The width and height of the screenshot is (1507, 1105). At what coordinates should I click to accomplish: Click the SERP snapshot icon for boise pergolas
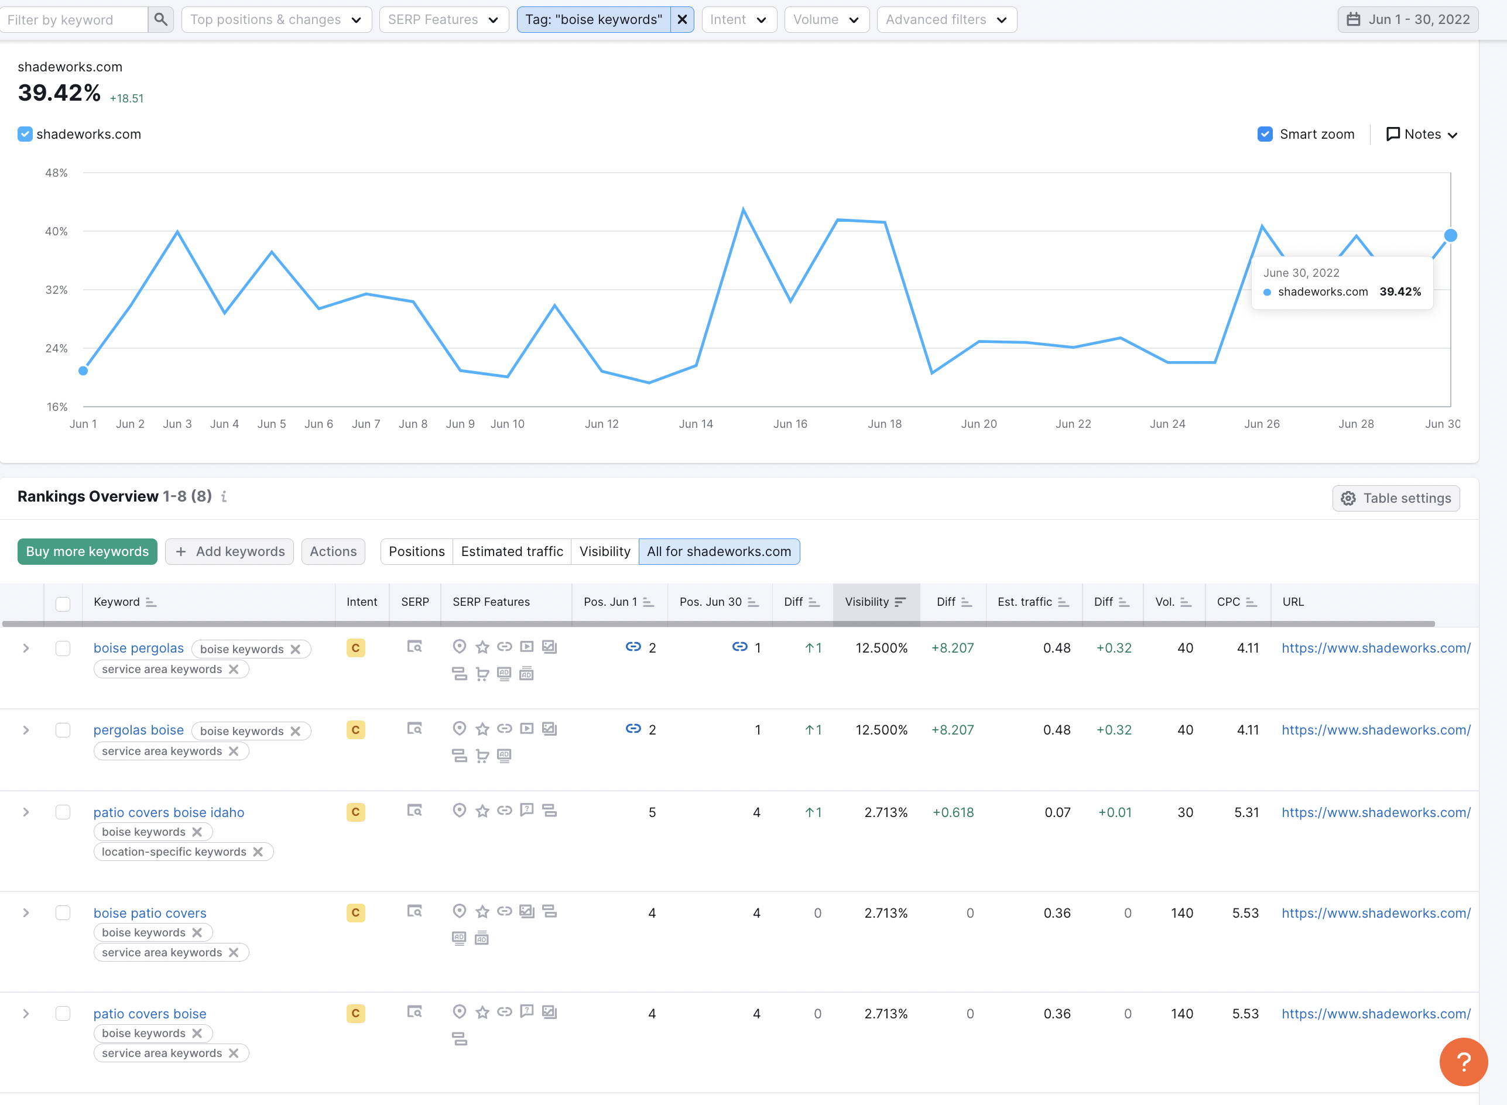(415, 647)
